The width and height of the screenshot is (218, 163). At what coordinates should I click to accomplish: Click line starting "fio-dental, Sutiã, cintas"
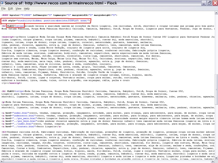click(70, 78)
